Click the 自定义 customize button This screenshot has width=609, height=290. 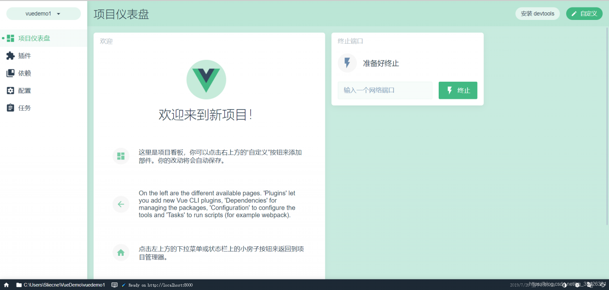pyautogui.click(x=584, y=14)
